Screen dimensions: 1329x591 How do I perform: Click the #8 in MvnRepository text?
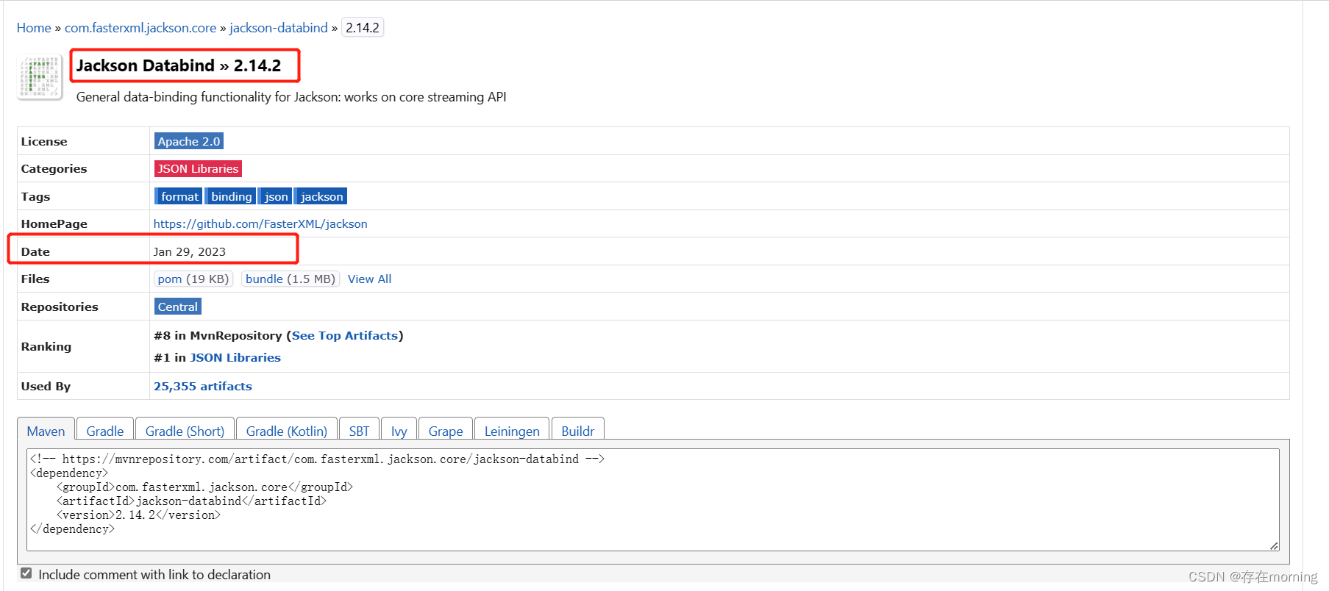pyautogui.click(x=218, y=335)
